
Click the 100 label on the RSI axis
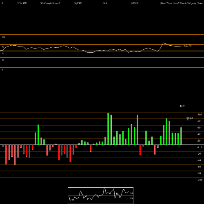(x=3, y=37)
